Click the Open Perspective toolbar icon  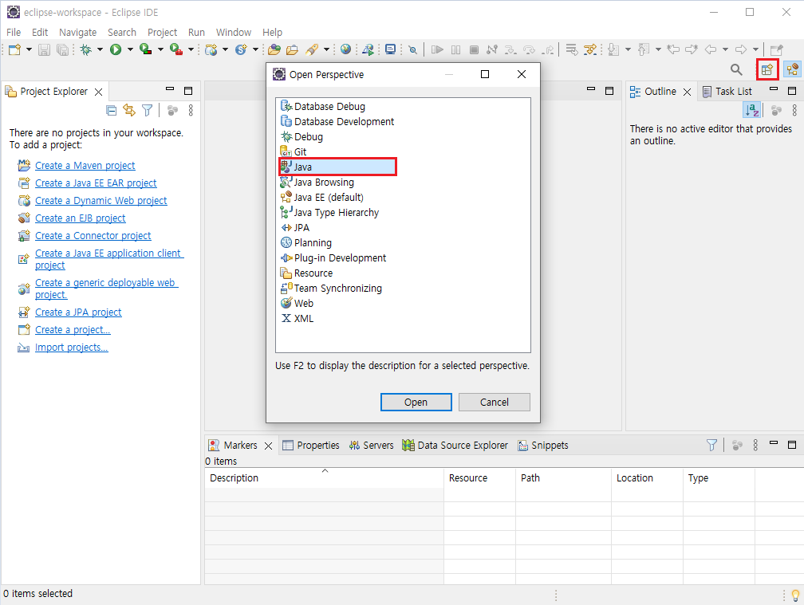click(x=767, y=69)
